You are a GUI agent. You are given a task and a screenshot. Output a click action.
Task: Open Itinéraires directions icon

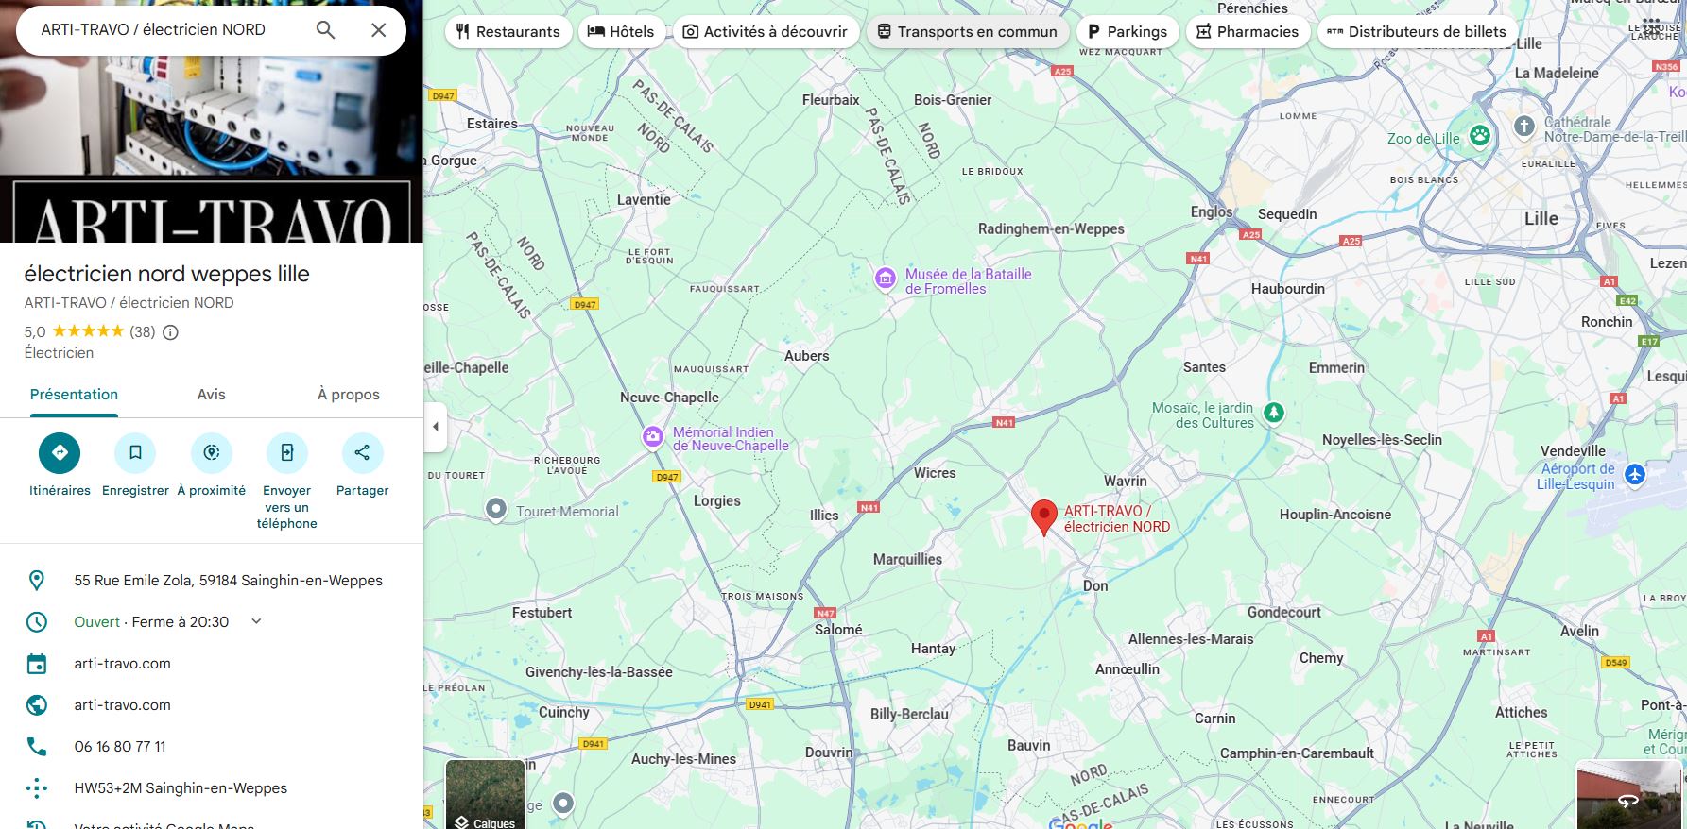(60, 453)
